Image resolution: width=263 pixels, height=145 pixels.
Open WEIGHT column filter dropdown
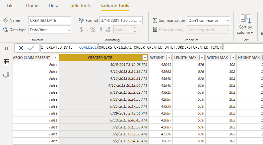(169, 58)
